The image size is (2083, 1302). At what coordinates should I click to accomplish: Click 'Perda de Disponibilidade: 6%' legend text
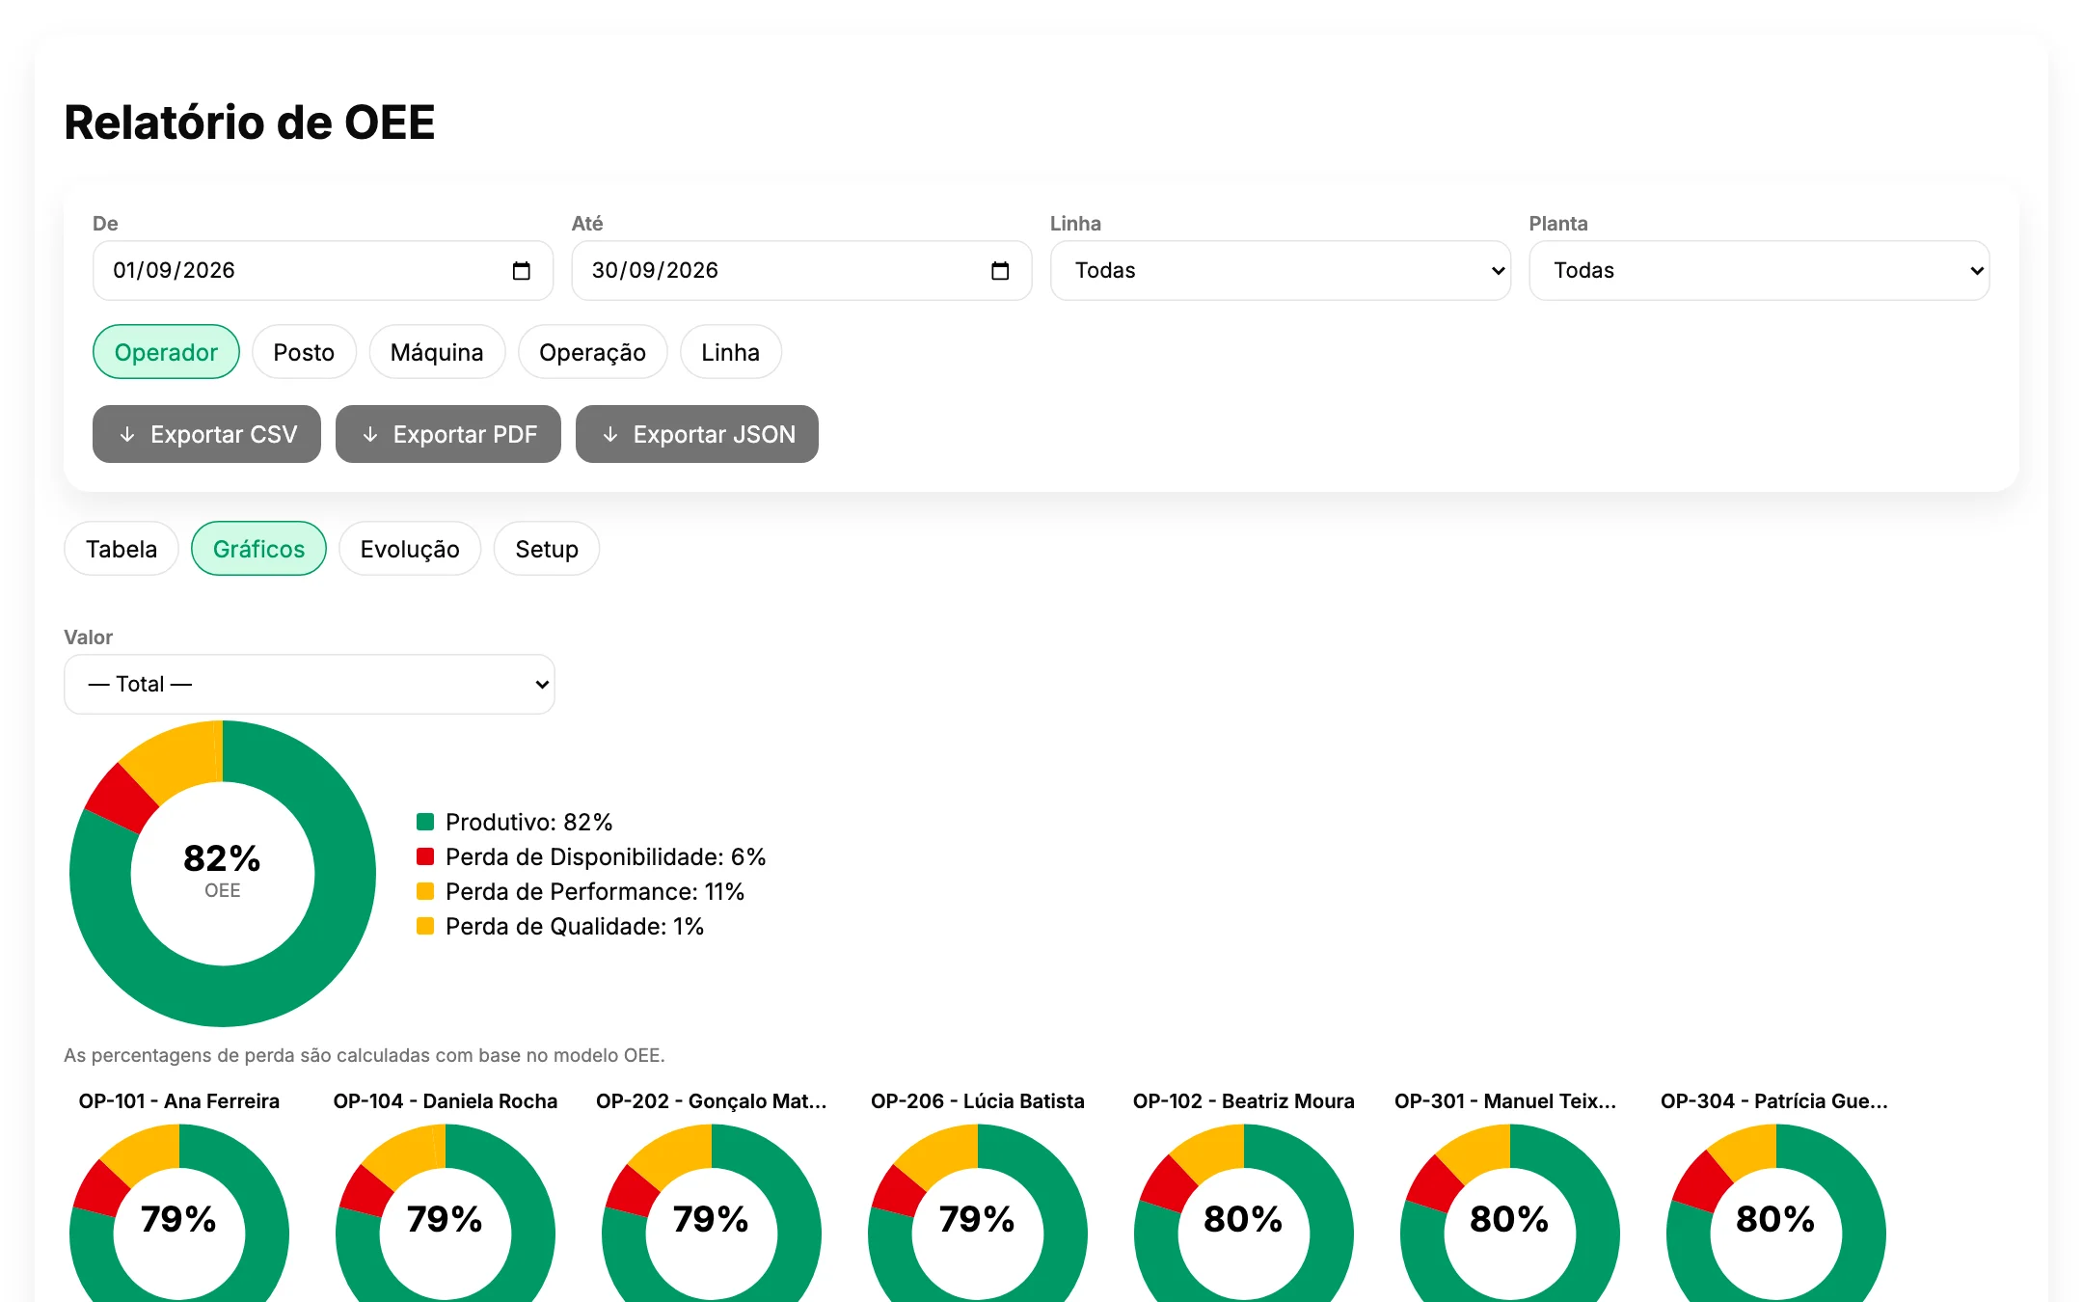click(606, 856)
